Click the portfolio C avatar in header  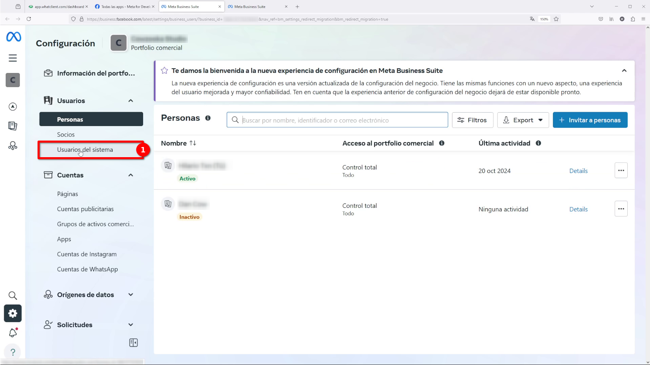118,43
